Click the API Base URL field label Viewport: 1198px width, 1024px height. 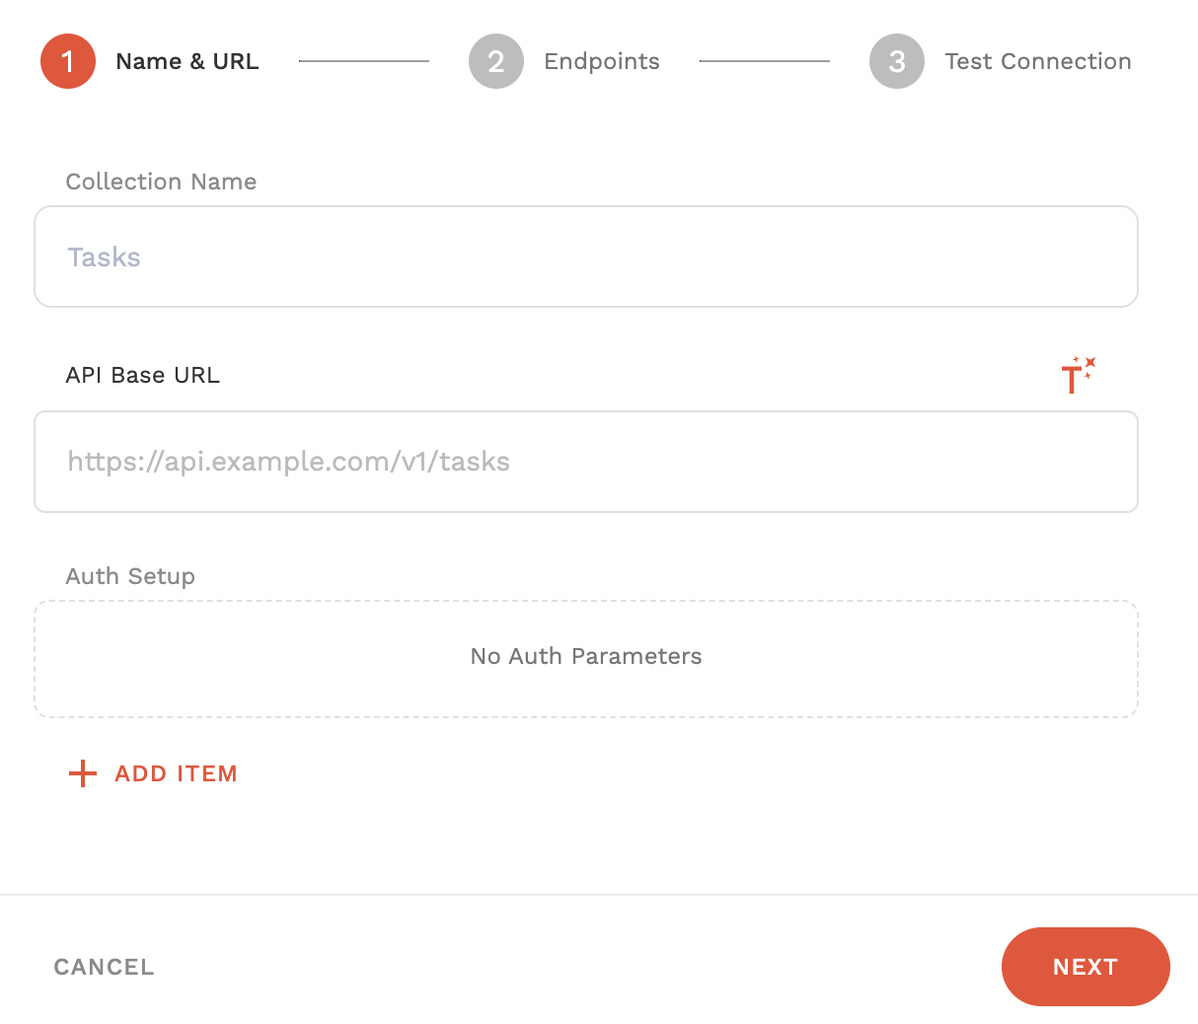[x=143, y=375]
